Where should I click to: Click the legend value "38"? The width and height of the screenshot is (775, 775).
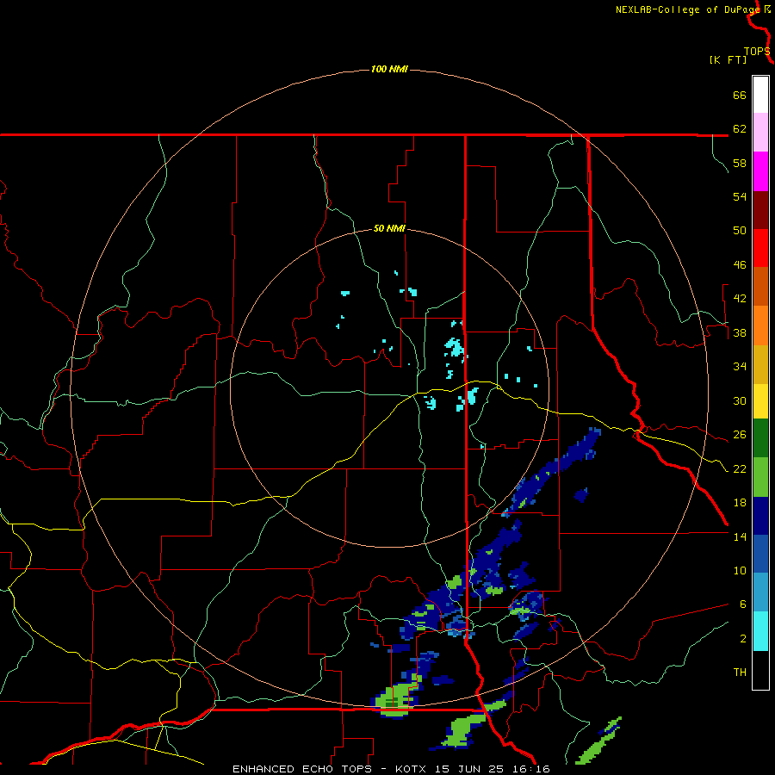pos(740,332)
